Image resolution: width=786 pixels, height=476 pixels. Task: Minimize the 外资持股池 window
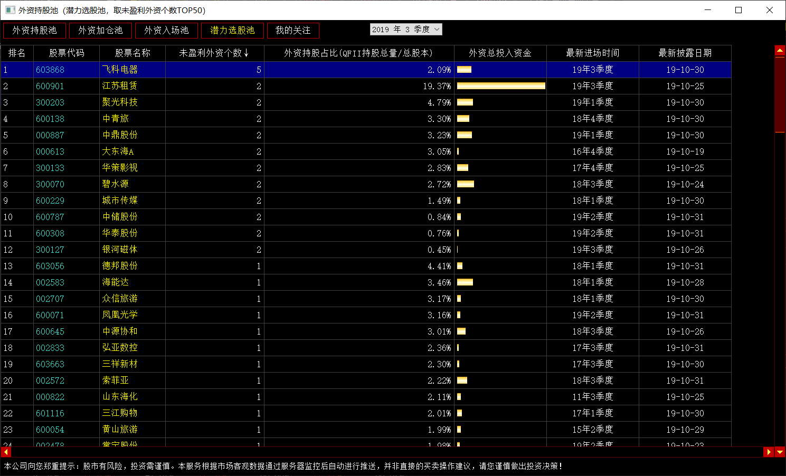[708, 10]
